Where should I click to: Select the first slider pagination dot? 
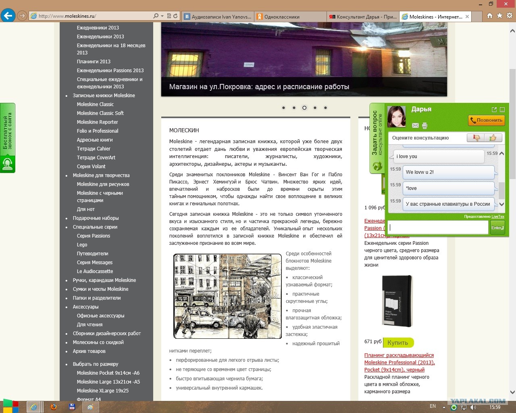click(283, 108)
